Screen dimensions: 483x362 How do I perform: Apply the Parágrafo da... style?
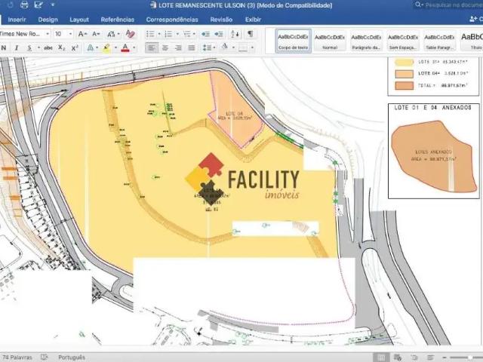pos(366,41)
